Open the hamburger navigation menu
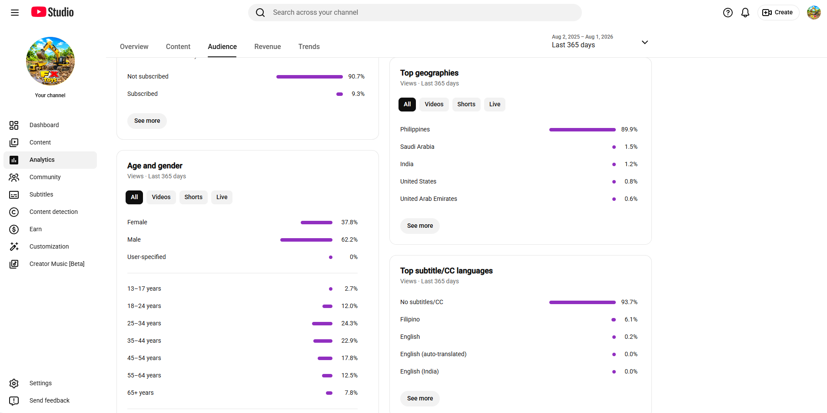827x413 pixels. click(15, 13)
